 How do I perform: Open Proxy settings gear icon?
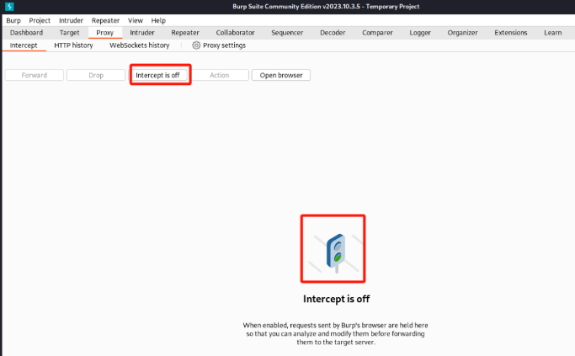coord(196,45)
